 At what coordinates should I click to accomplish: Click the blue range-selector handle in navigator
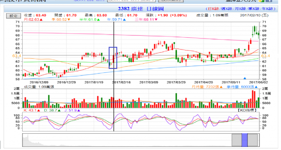point(244,140)
